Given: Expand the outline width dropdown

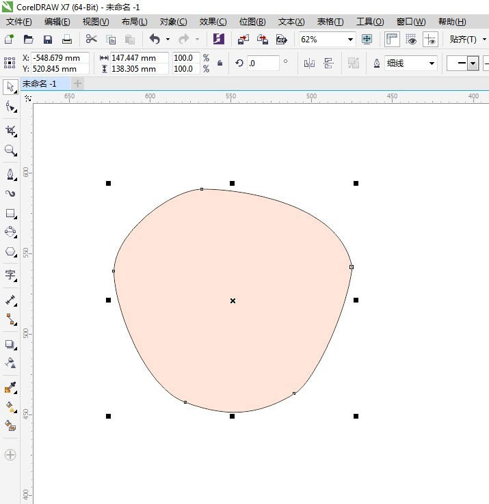Looking at the screenshot, I should point(432,64).
